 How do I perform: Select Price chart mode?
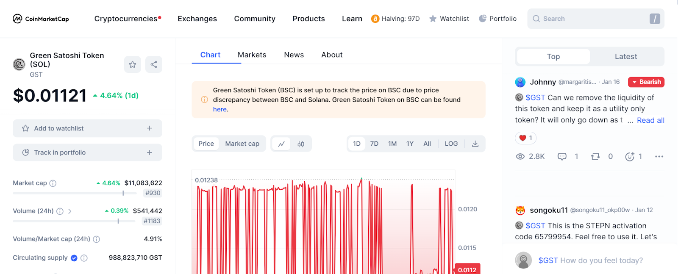(x=206, y=144)
